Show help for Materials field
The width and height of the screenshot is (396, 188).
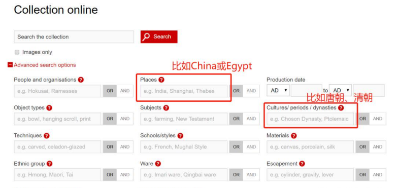293,136
